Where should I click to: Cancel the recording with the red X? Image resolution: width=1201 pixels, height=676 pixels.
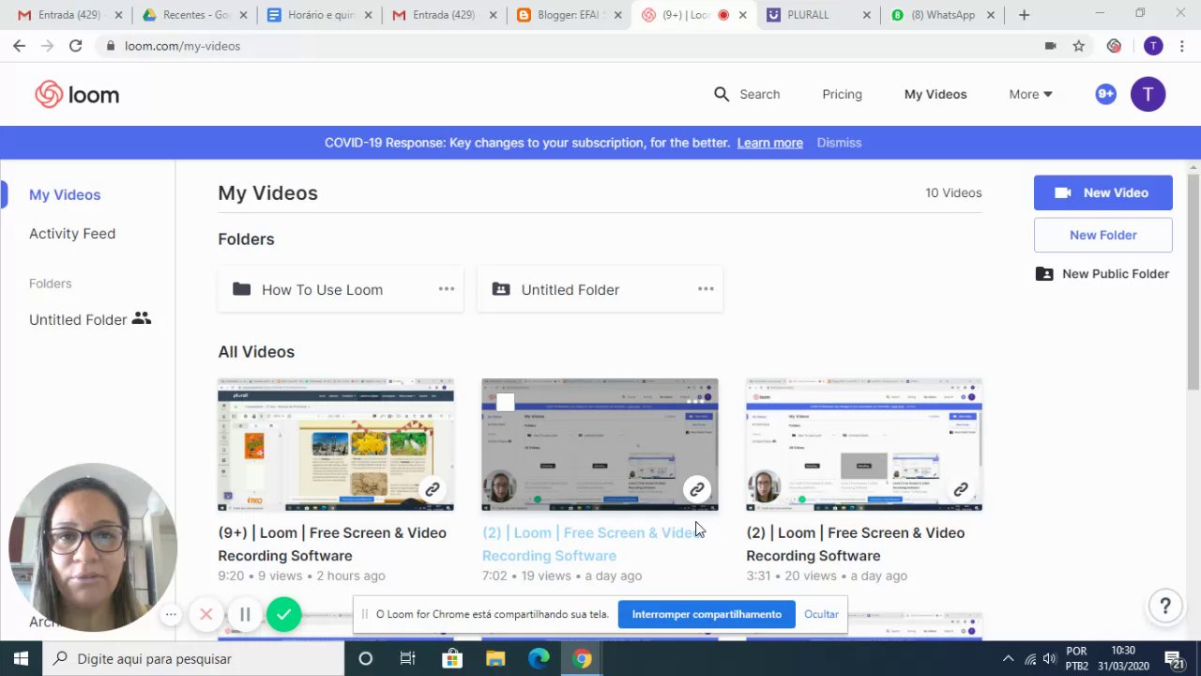coord(206,615)
